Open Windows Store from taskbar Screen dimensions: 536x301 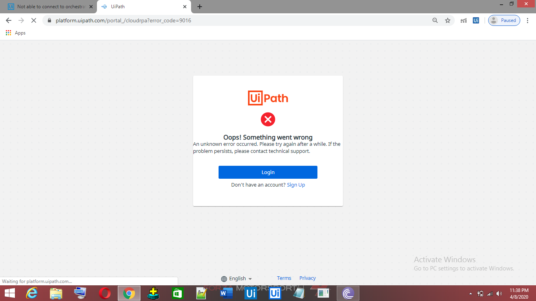(178, 293)
